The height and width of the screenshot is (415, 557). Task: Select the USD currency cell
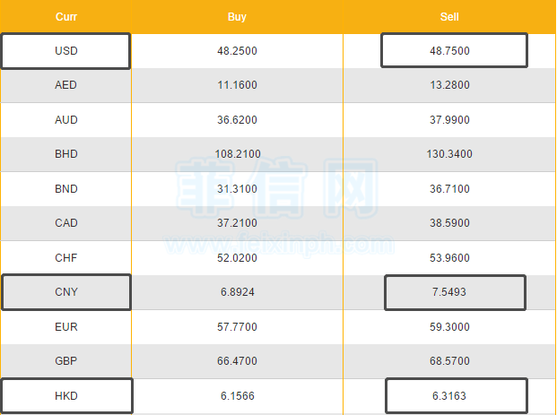point(65,51)
